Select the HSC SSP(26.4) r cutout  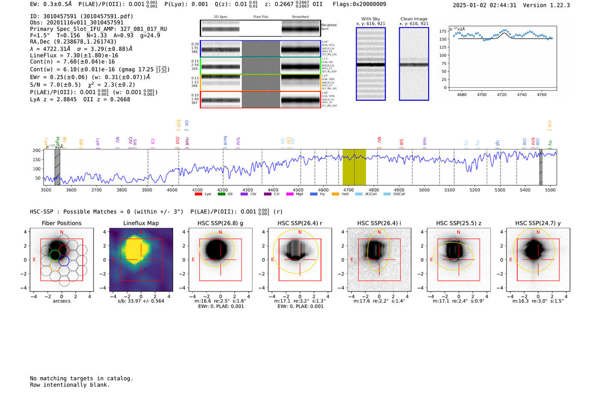300,260
